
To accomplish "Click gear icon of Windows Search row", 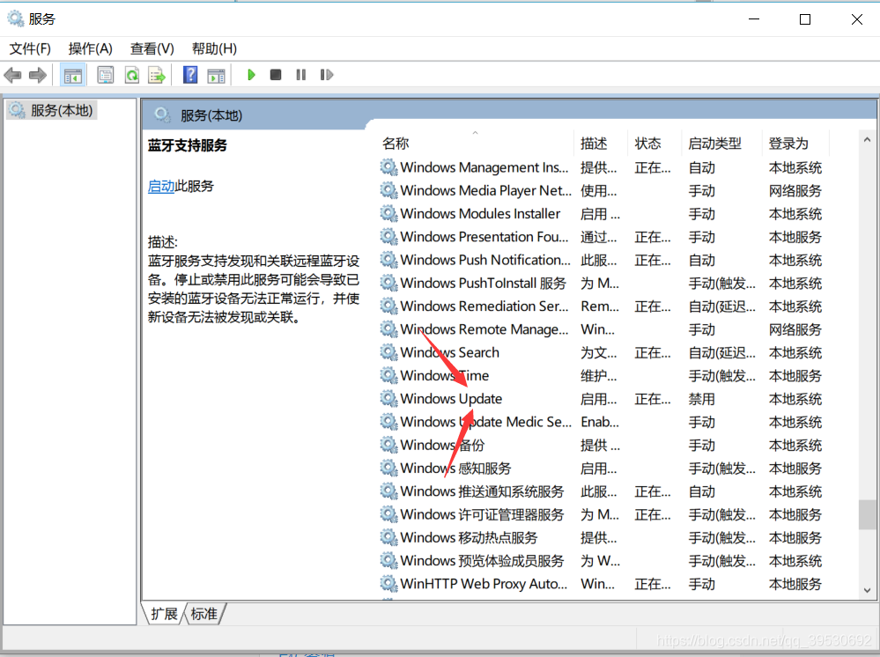I will 389,352.
